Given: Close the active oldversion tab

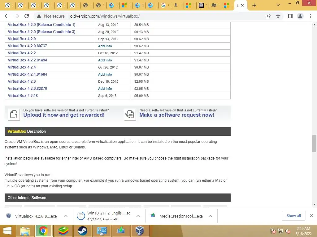Looking at the screenshot, I should point(242,5).
